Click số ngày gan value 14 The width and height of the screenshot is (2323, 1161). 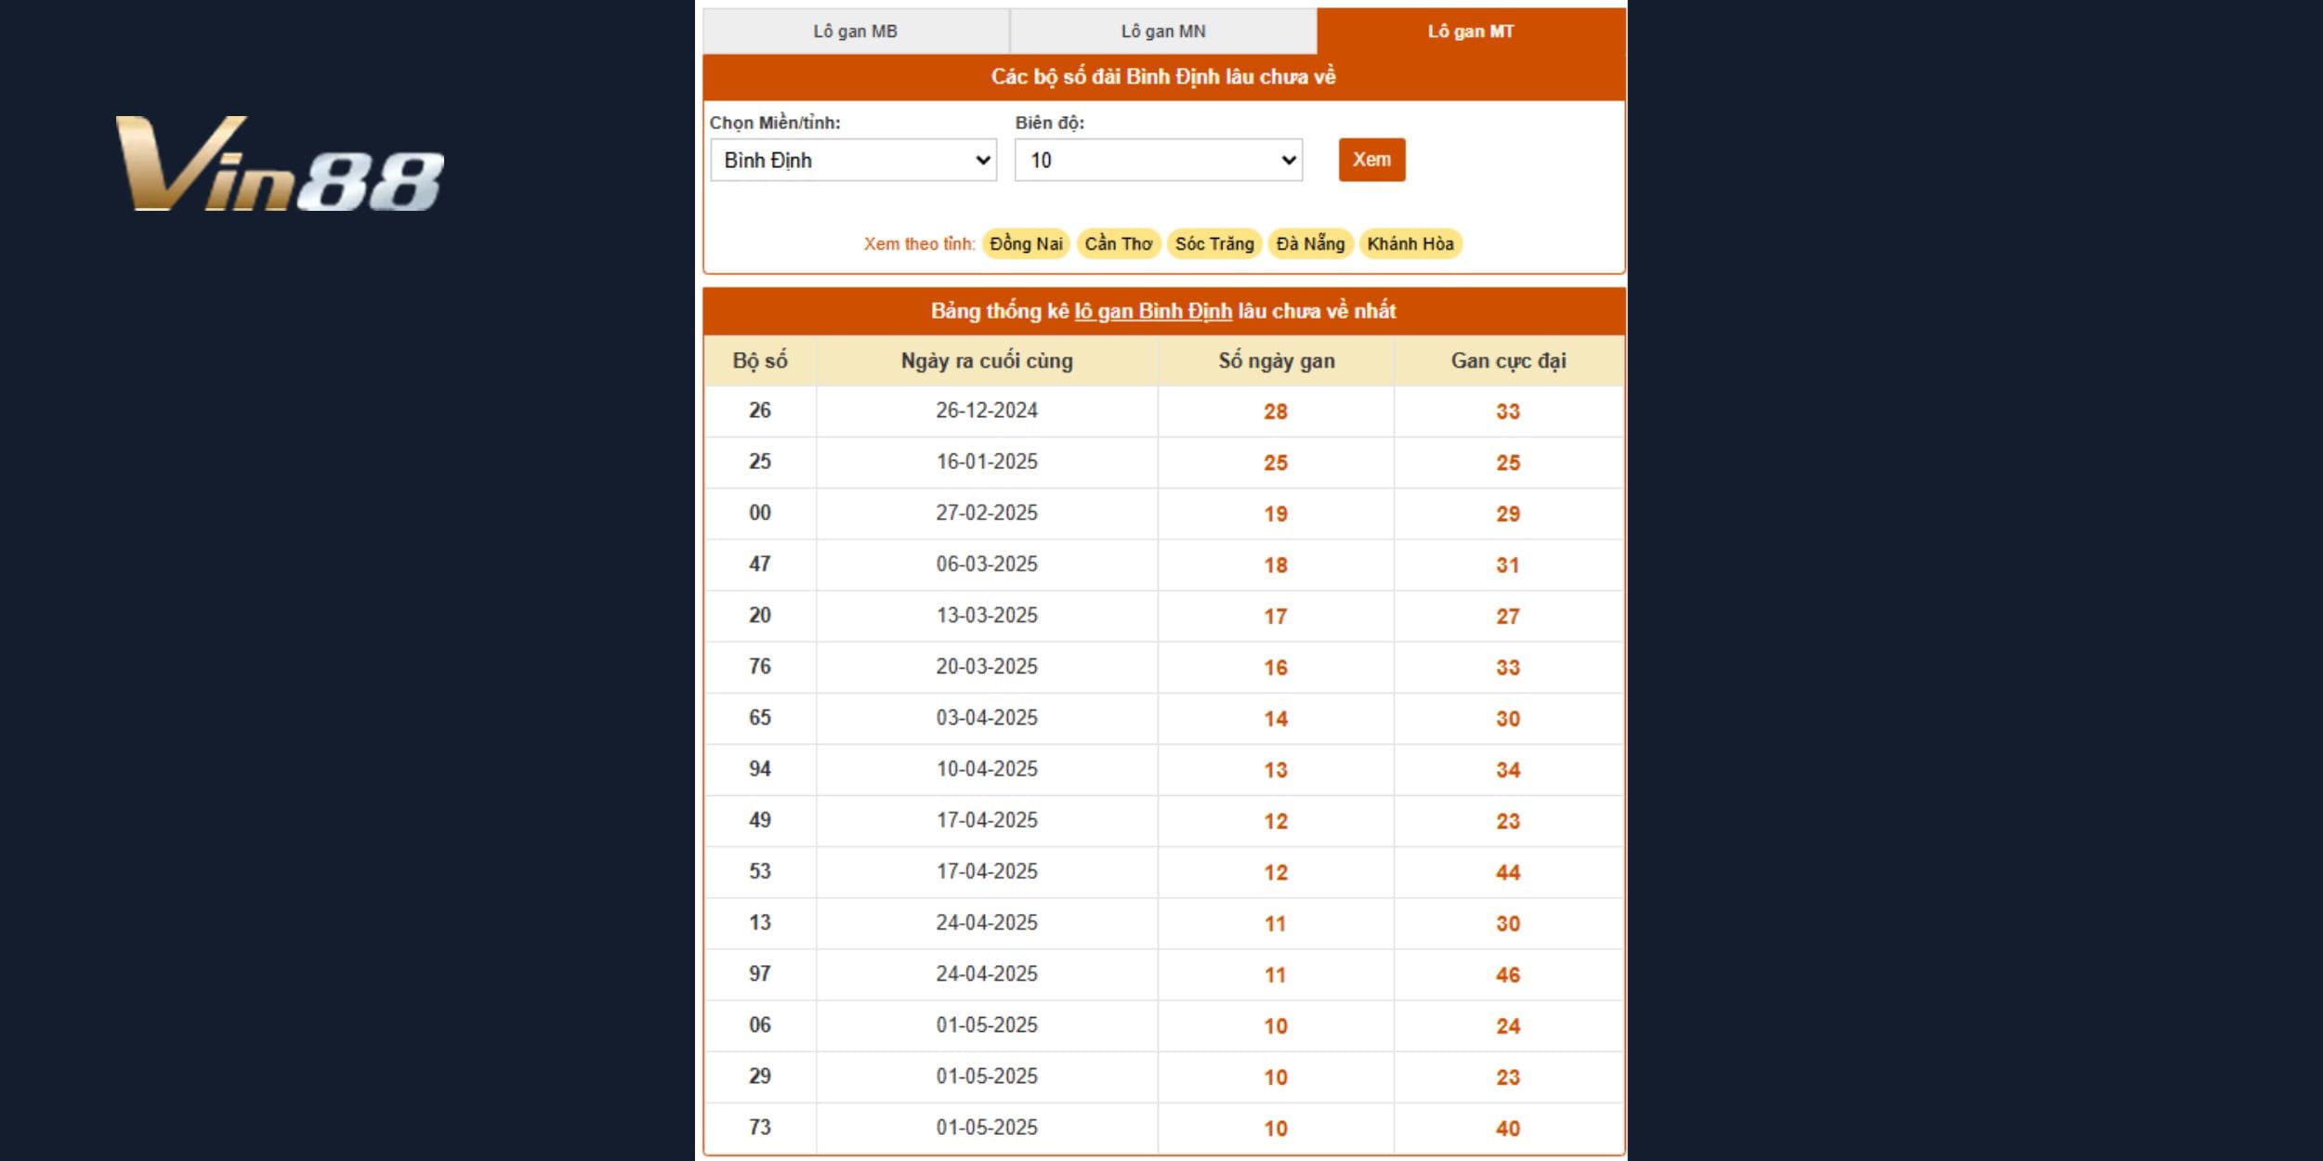(1276, 719)
